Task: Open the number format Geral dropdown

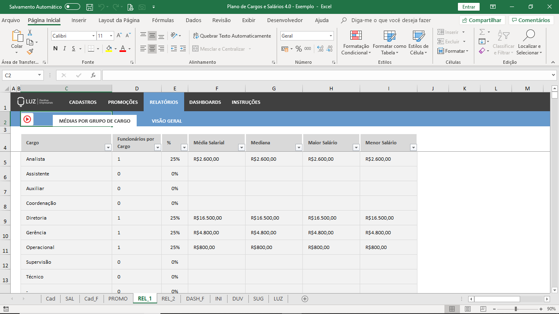Action: pos(331,36)
